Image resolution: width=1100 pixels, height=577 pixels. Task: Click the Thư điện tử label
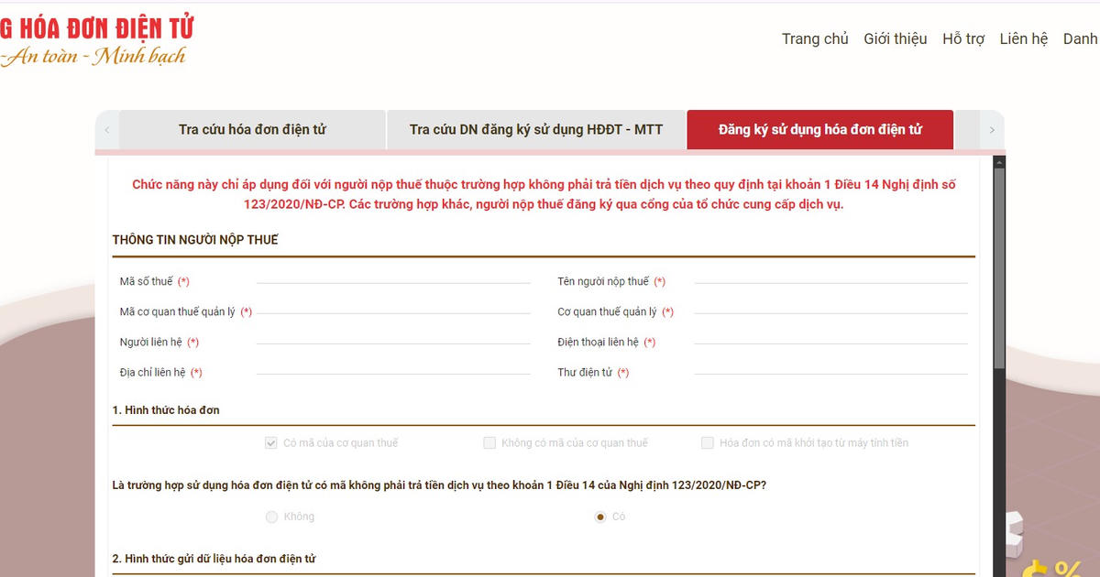coord(584,373)
